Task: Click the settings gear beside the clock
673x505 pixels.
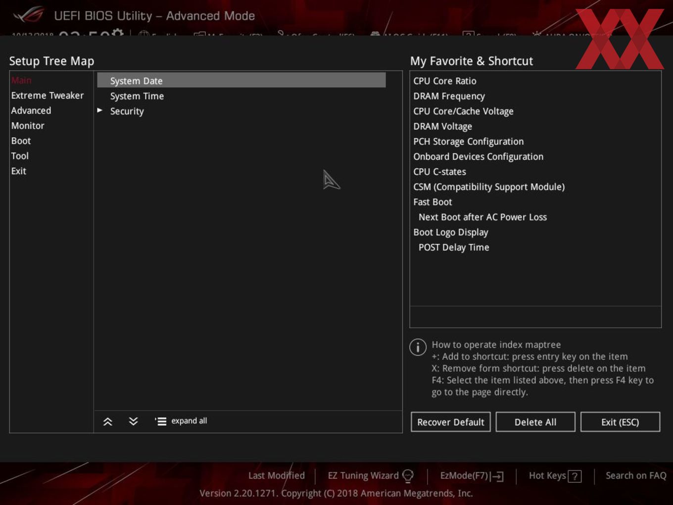Action: click(x=118, y=33)
